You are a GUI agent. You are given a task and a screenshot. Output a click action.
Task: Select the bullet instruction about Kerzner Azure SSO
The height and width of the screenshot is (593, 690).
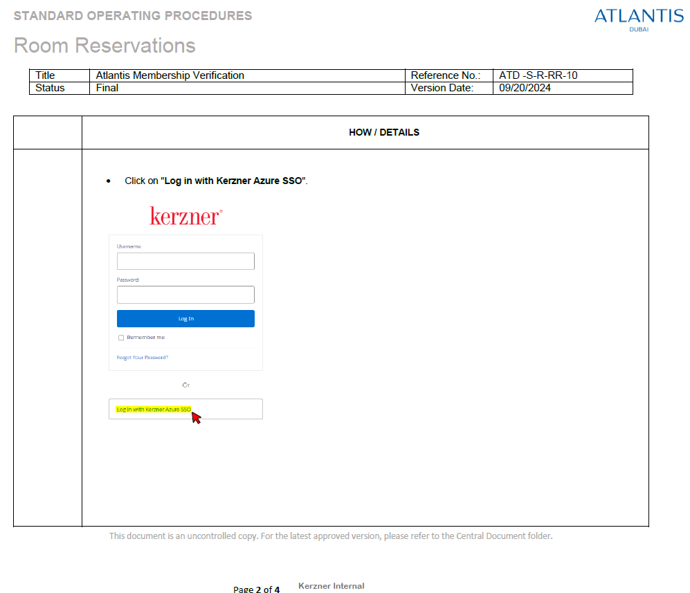click(x=216, y=181)
